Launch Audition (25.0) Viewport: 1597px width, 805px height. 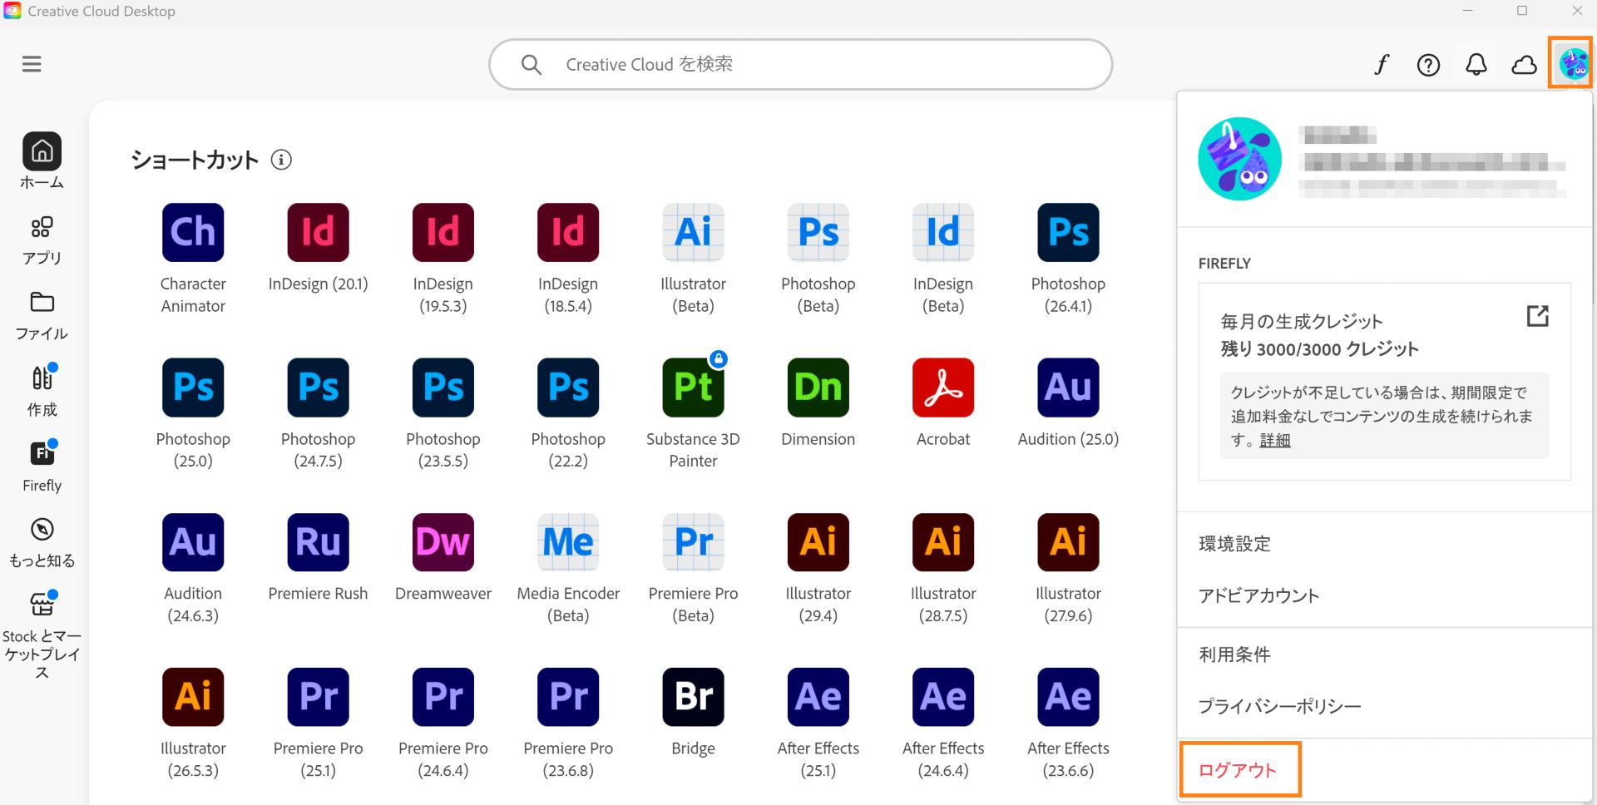click(x=1069, y=388)
